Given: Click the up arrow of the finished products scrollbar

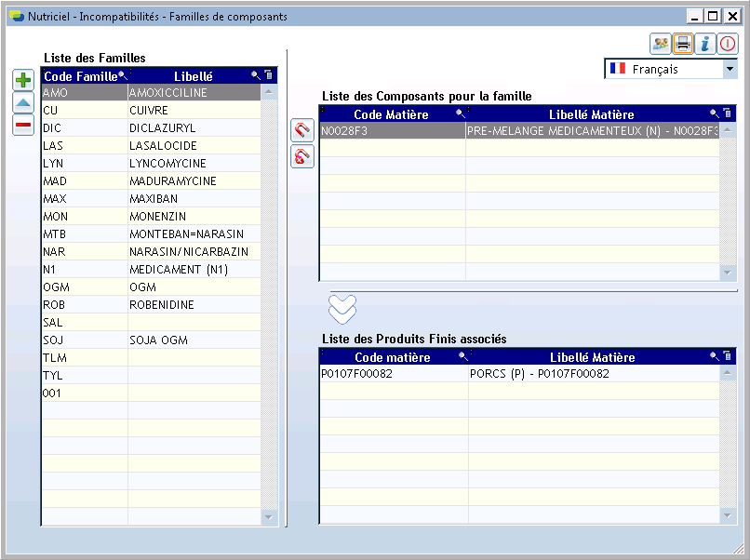Looking at the screenshot, I should (x=728, y=372).
